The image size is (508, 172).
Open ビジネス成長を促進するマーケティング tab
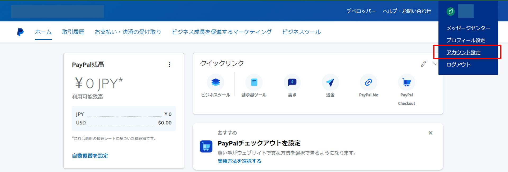point(222,32)
